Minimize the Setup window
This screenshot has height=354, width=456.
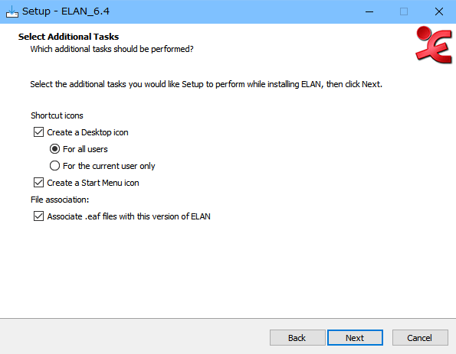pos(369,11)
